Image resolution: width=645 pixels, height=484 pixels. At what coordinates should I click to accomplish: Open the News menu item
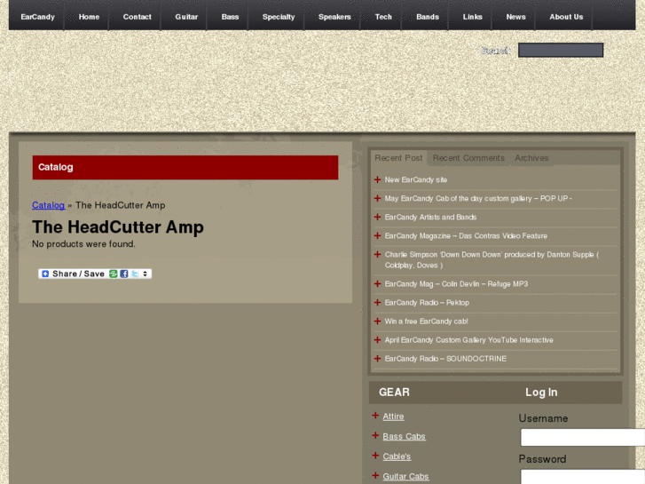(x=515, y=17)
